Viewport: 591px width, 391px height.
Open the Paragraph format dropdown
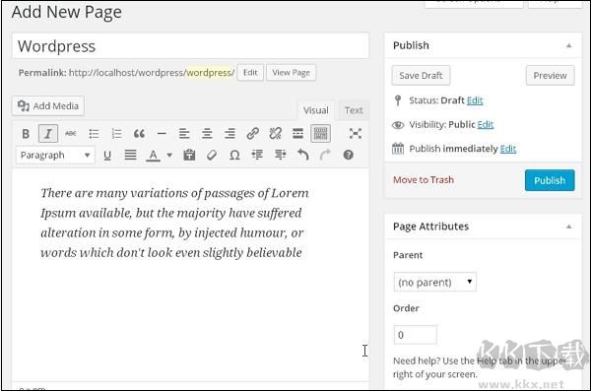(x=55, y=155)
